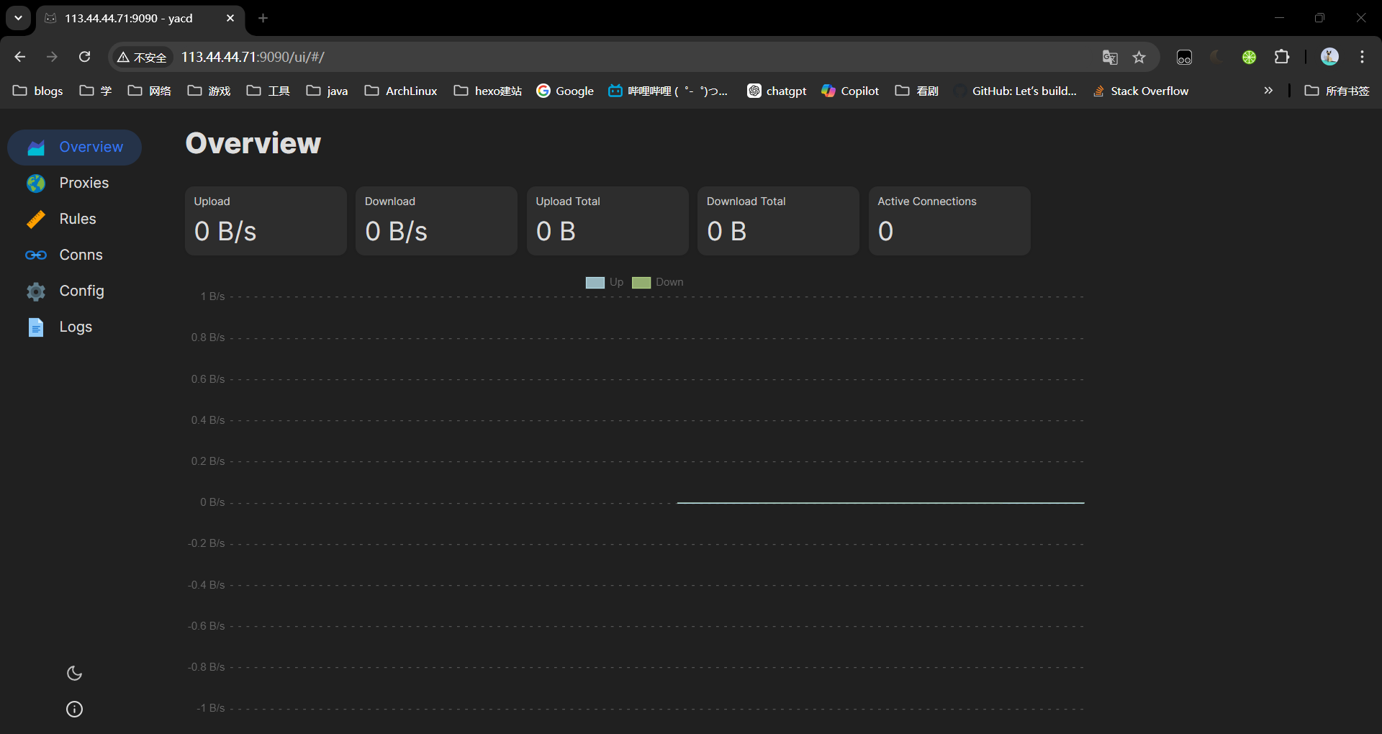Image resolution: width=1382 pixels, height=734 pixels.
Task: Open the 工具 bookmark folder
Action: (268, 91)
